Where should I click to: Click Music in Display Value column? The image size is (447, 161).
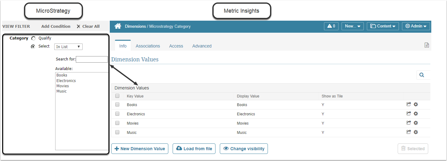[242, 133]
